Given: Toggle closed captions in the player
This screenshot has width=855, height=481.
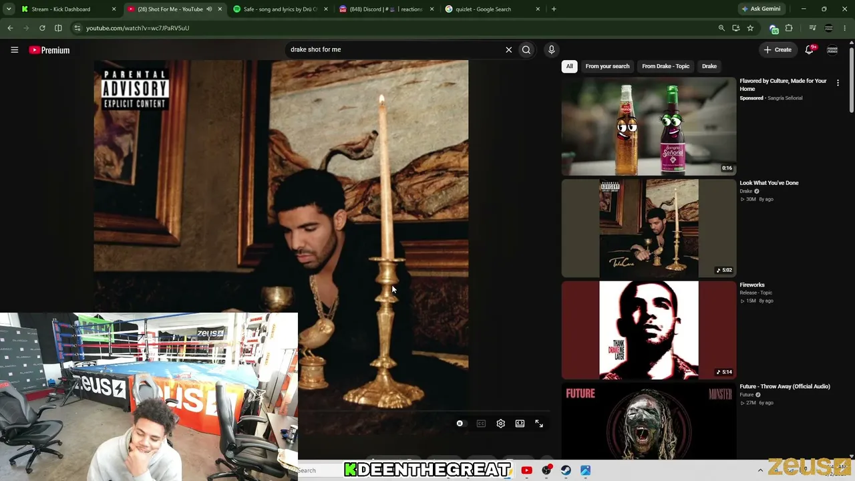Looking at the screenshot, I should (x=481, y=424).
